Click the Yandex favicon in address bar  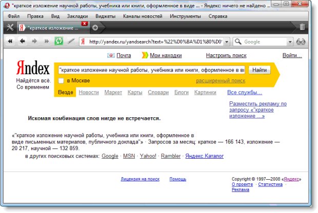(x=83, y=41)
